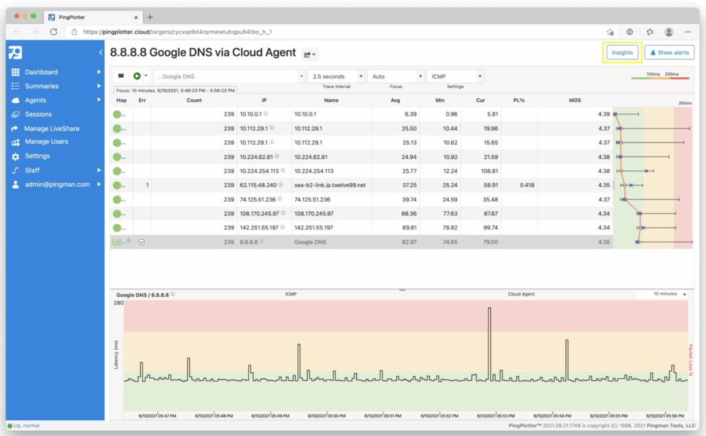Open the target history dropdown arrow
Screen dimensions: 706x436
coord(301,76)
